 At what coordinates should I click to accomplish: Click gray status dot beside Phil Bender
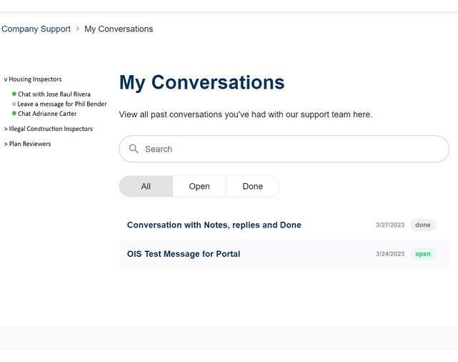tap(14, 104)
